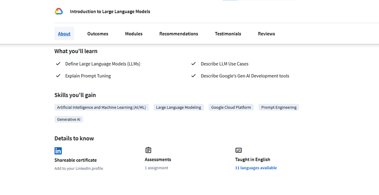The width and height of the screenshot is (379, 195).
Task: Select the Large Language Modeling skill tag
Action: coord(178,107)
